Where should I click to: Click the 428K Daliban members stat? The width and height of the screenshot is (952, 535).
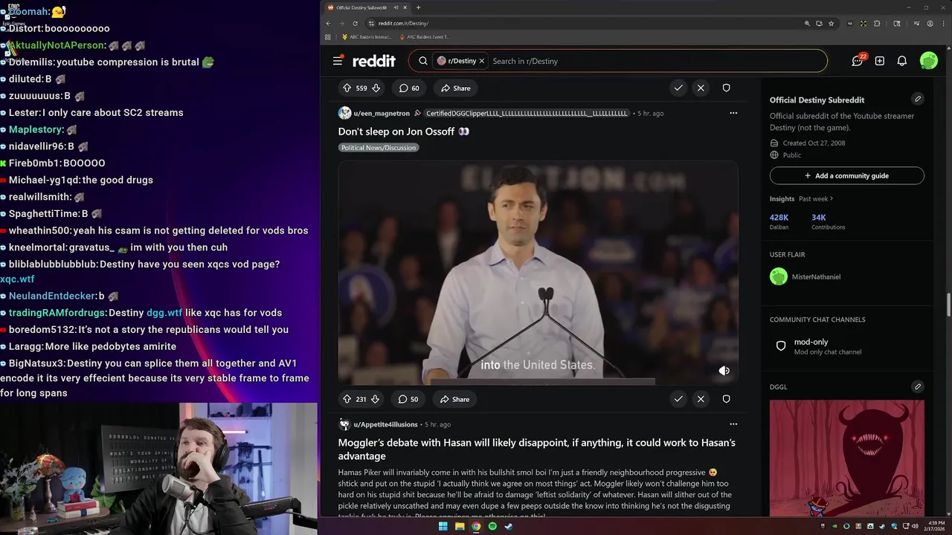[779, 221]
